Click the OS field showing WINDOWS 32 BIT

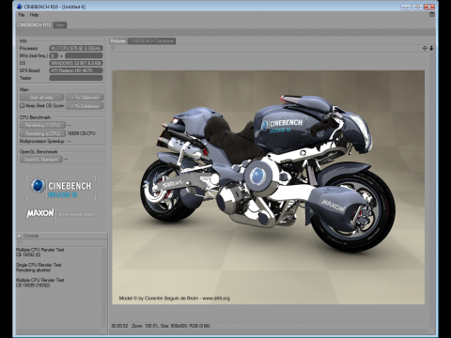(76, 63)
